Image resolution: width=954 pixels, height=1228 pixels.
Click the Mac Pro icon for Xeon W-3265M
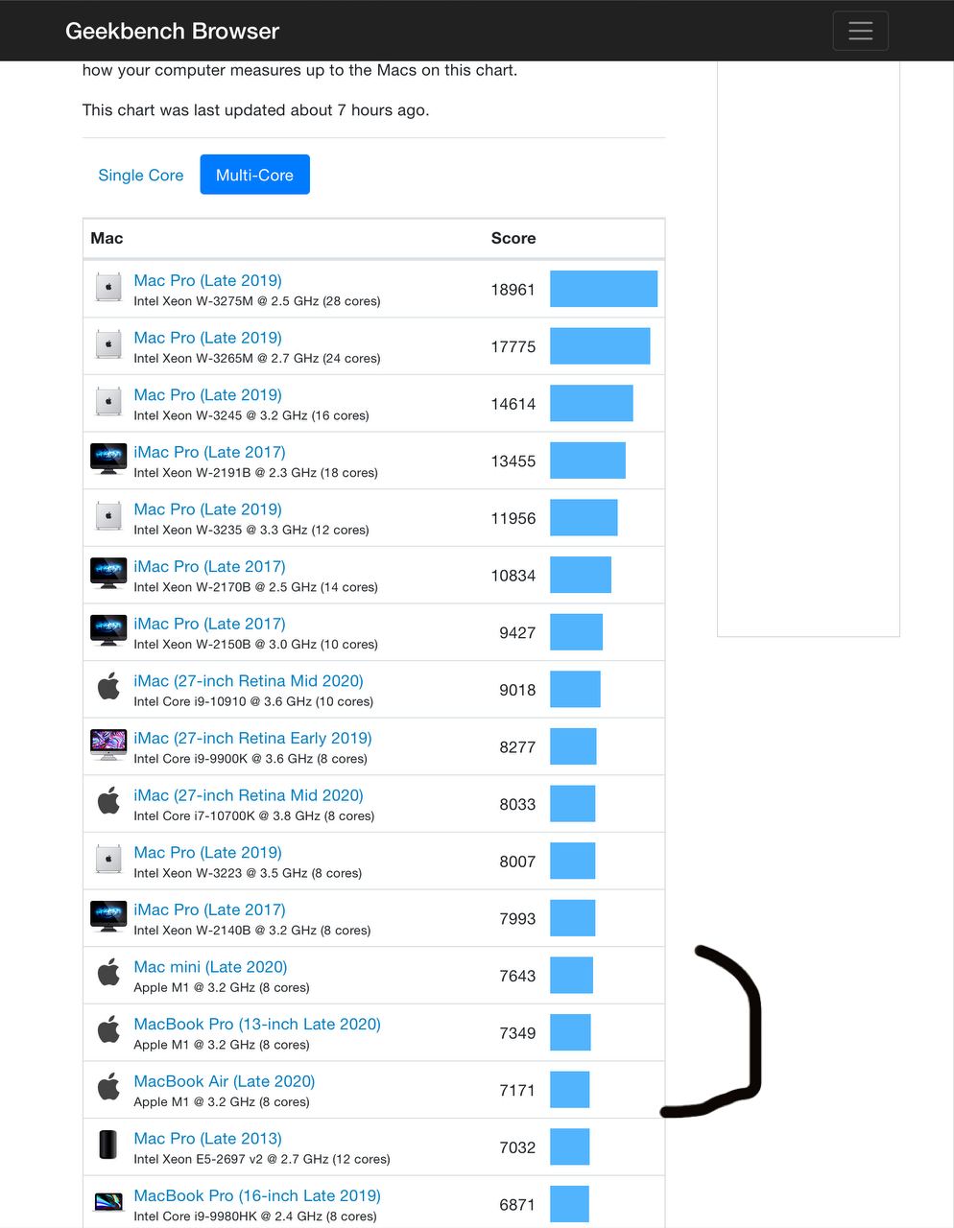(108, 345)
